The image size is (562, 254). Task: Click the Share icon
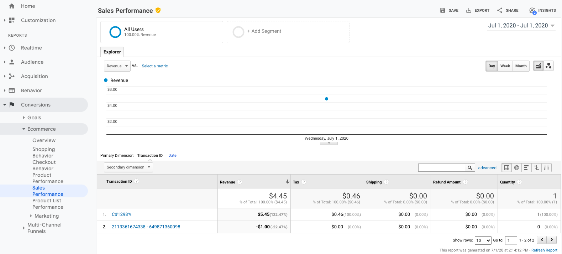(x=500, y=10)
